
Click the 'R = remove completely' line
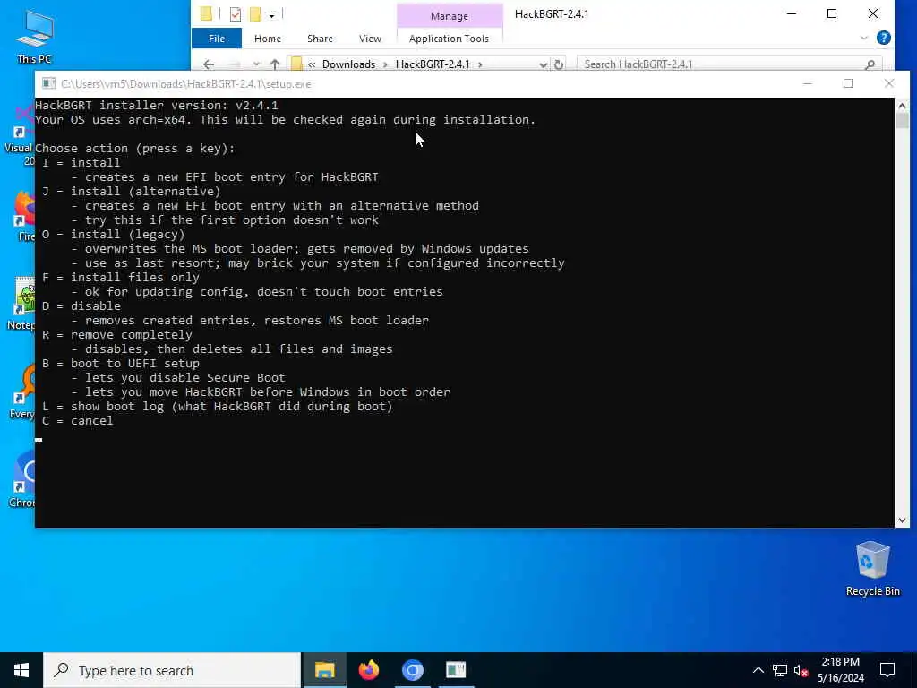117,335
